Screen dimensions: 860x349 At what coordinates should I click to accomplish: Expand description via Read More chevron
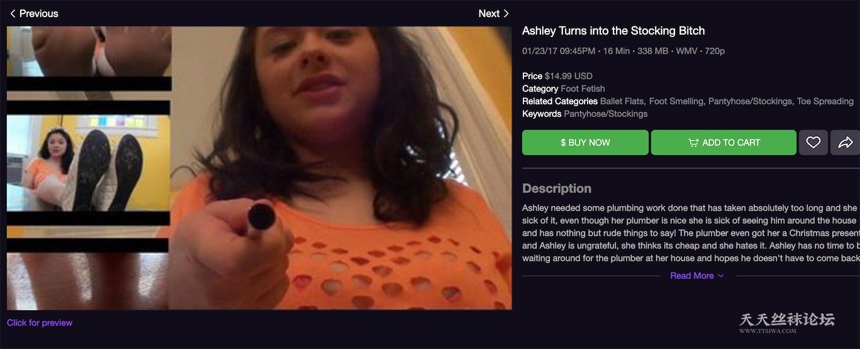click(720, 276)
